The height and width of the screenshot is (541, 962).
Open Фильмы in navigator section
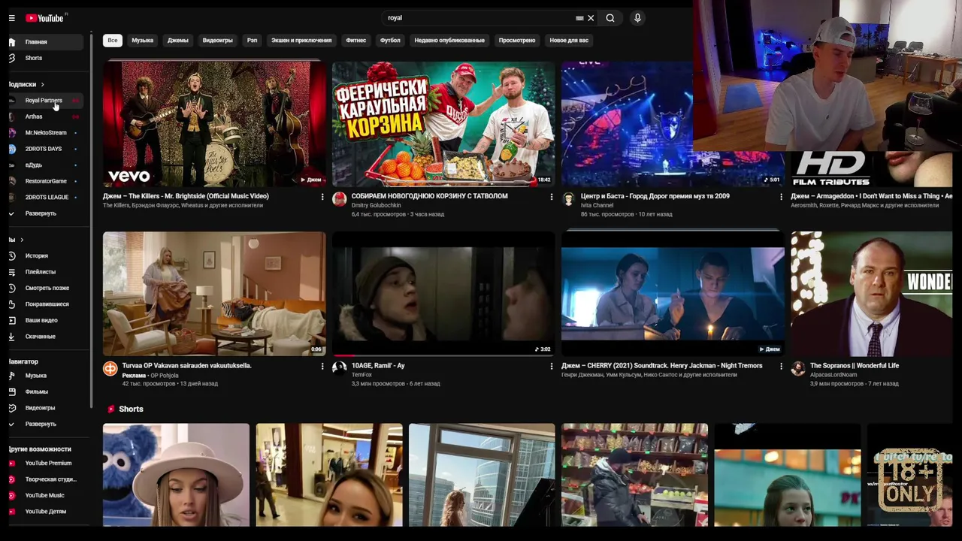45,391
